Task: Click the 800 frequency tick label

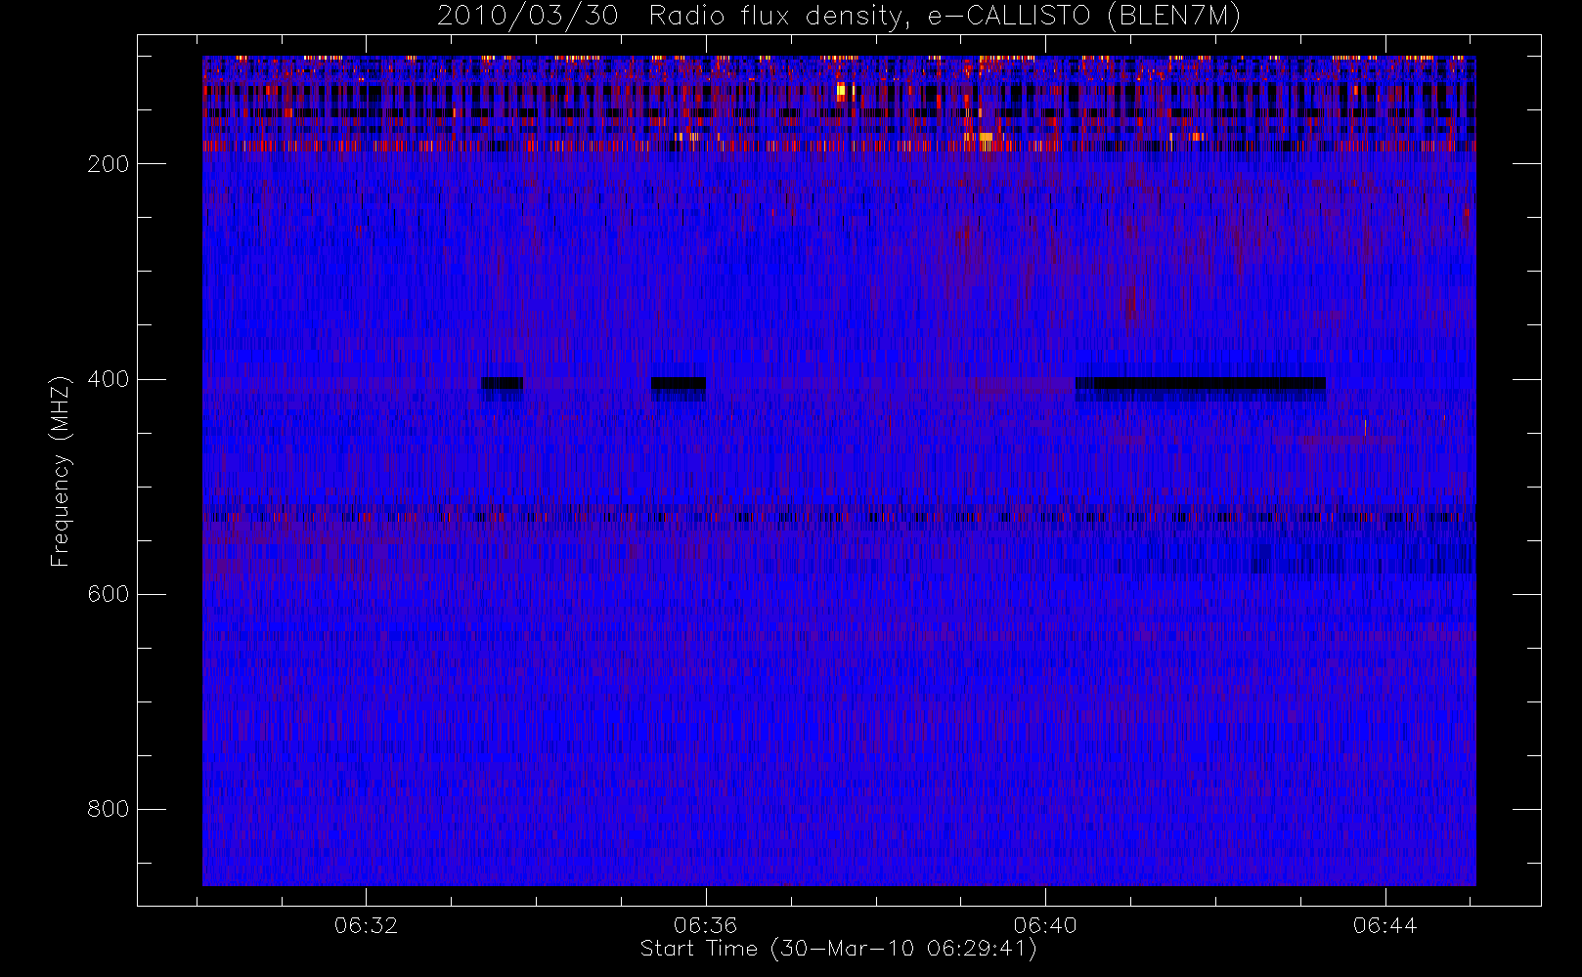Action: (x=109, y=809)
